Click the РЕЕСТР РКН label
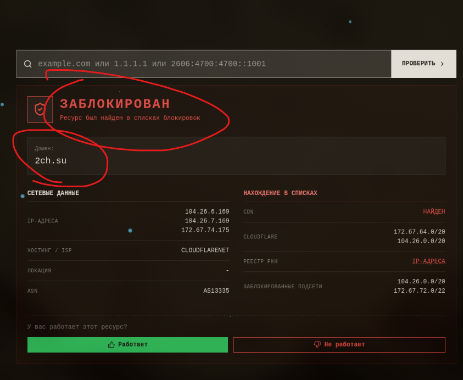The width and height of the screenshot is (463, 380). tap(260, 261)
